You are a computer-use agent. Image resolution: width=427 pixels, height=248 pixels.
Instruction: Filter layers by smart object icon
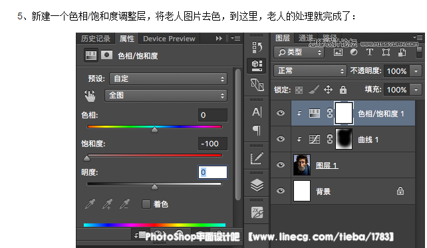(402, 52)
